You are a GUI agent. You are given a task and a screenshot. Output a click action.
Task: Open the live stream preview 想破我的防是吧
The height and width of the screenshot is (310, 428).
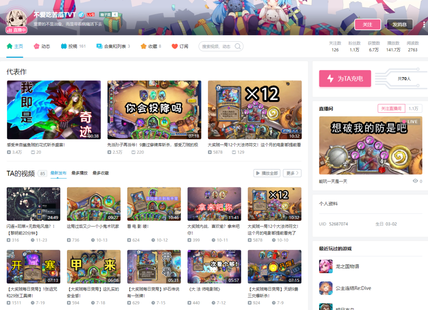(371, 145)
